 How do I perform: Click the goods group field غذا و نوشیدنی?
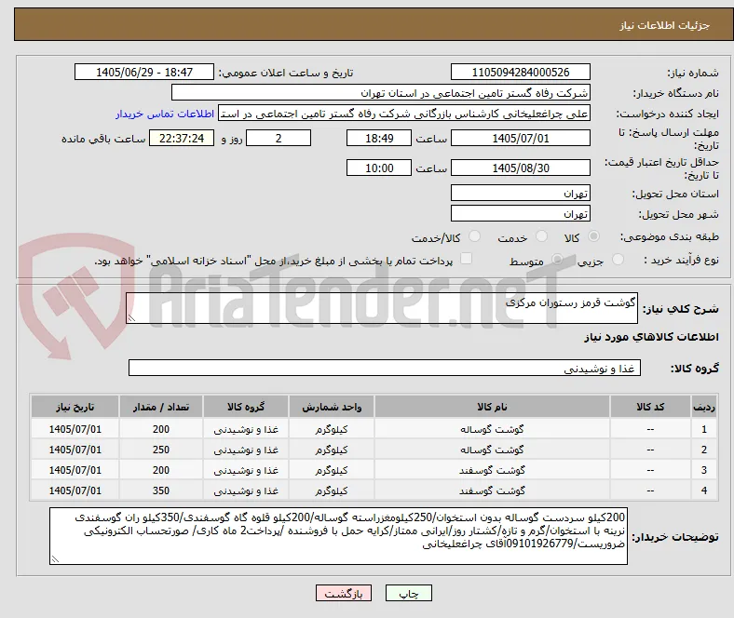coord(385,369)
